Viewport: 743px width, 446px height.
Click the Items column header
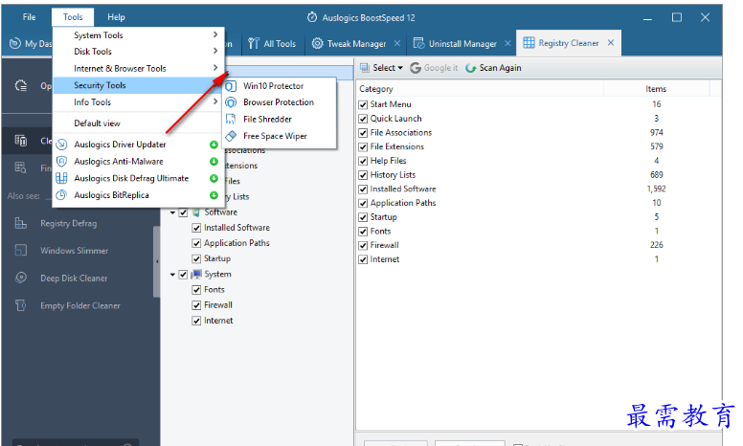point(656,89)
